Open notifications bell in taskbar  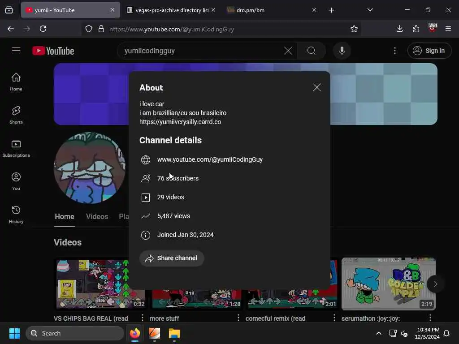coord(447,333)
